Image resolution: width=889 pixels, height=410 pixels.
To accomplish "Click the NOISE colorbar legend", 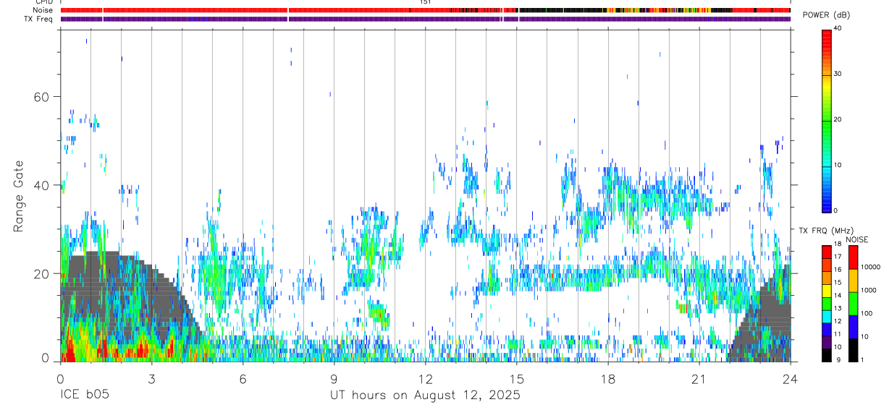I will [852, 304].
